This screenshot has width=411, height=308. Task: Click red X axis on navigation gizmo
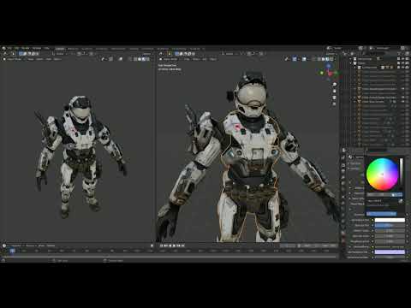331,74
